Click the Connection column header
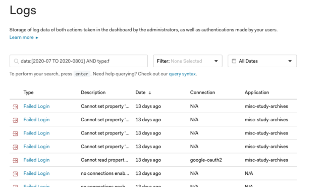 point(202,92)
